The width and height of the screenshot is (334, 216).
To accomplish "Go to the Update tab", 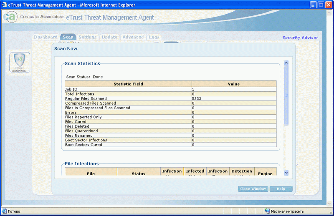I will click(109, 37).
